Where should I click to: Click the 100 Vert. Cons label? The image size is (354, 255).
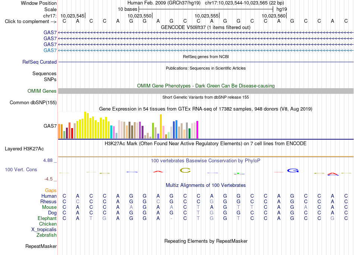pyautogui.click(x=21, y=169)
